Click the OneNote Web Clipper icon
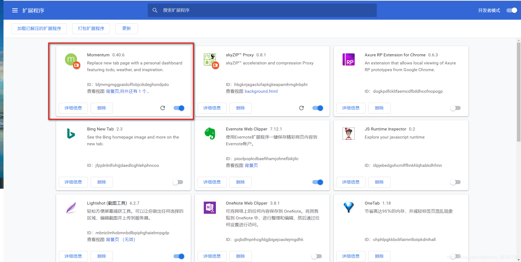The width and height of the screenshot is (521, 262). [210, 208]
